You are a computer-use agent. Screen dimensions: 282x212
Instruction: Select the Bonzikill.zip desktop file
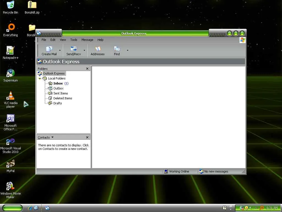(32, 7)
